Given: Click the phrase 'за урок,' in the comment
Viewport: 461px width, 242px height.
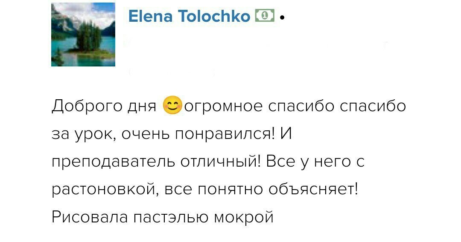Looking at the screenshot, I should [x=84, y=135].
